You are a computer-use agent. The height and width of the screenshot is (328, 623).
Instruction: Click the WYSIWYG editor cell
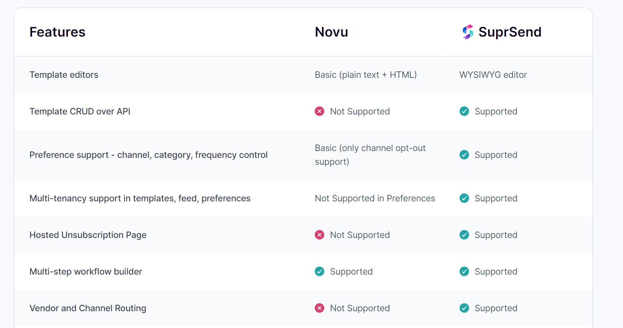pyautogui.click(x=493, y=75)
